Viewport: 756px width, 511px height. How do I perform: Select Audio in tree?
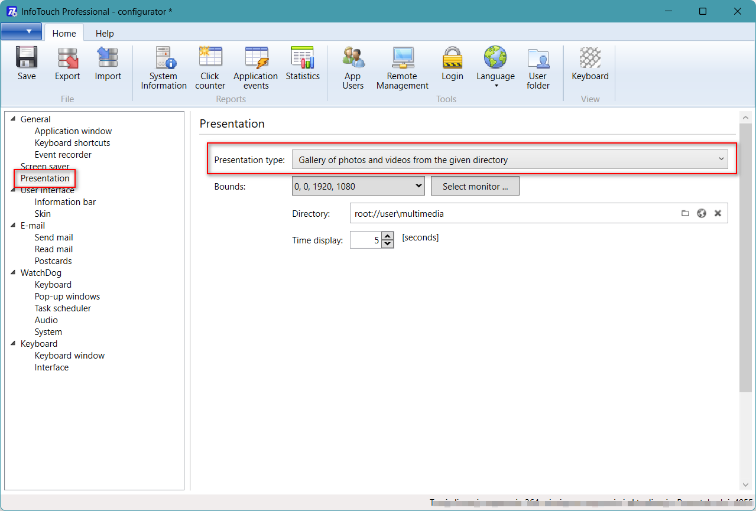tap(46, 320)
